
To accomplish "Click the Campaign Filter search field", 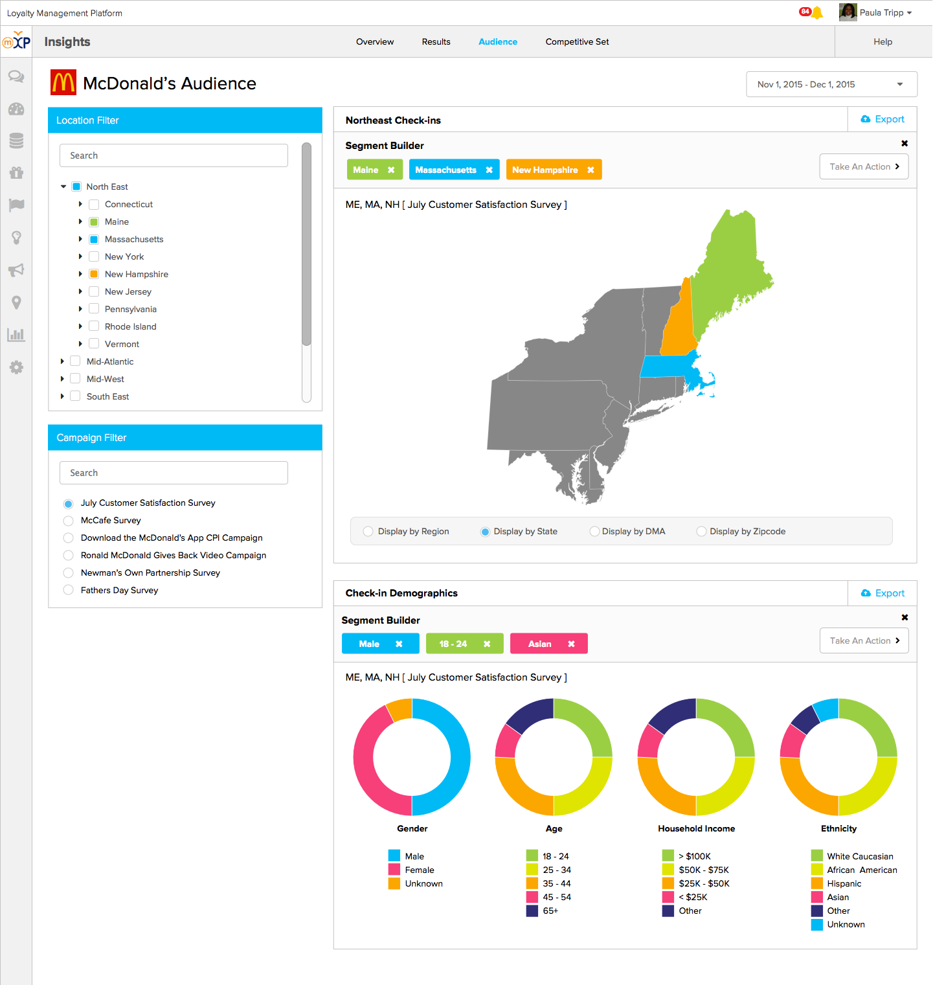I will point(174,473).
